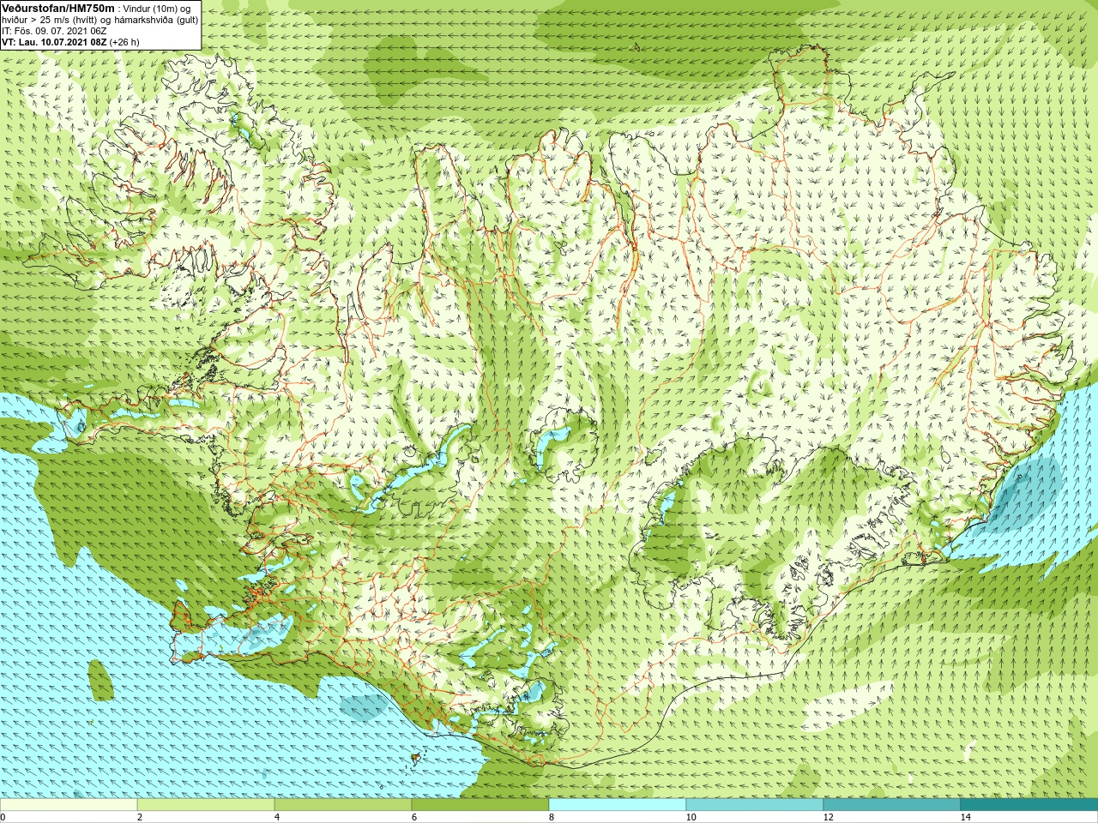Click the medium green 4–6 legend swatch
The height and width of the screenshot is (823, 1098).
click(x=343, y=805)
